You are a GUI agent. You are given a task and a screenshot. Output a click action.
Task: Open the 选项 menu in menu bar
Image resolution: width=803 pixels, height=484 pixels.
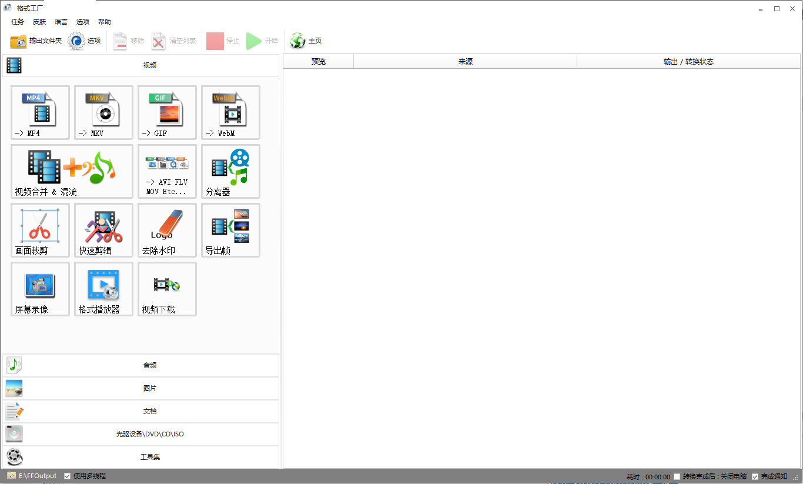pyautogui.click(x=83, y=22)
